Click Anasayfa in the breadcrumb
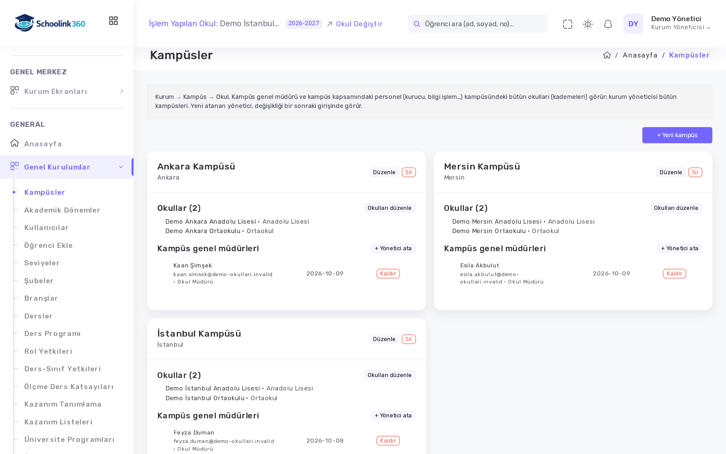Viewport: 726px width, 454px height. point(640,55)
